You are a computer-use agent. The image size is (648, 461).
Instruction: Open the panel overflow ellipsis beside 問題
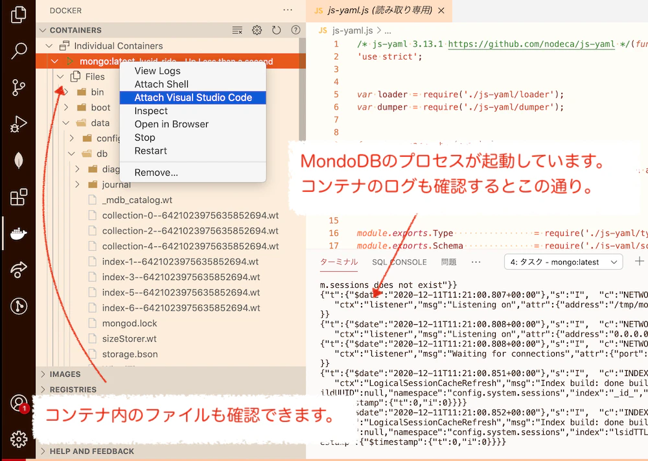coord(476,262)
